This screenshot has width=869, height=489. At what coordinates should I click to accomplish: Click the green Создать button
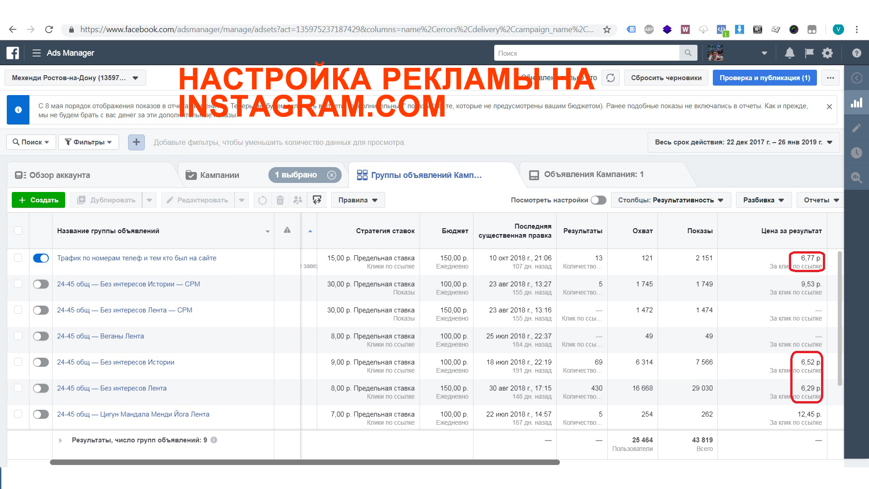[38, 200]
